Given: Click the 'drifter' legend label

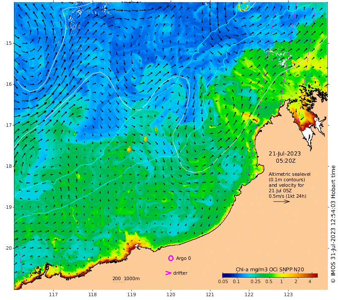Looking at the screenshot, I should [180, 273].
